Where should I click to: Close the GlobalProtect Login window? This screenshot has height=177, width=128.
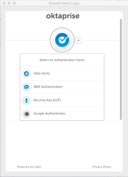click(4, 3)
